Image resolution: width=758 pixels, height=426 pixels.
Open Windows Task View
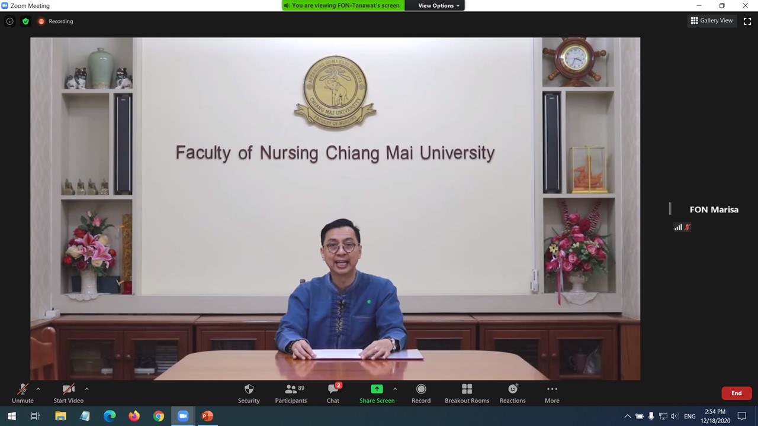point(36,416)
